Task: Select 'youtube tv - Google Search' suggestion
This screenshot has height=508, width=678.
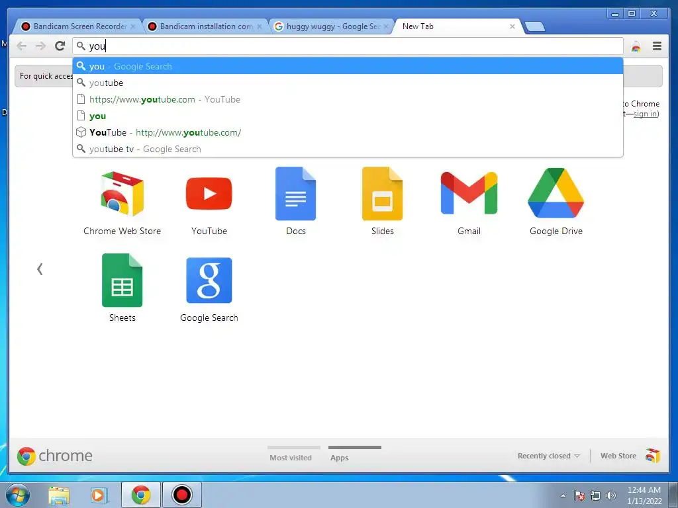Action: (x=348, y=149)
